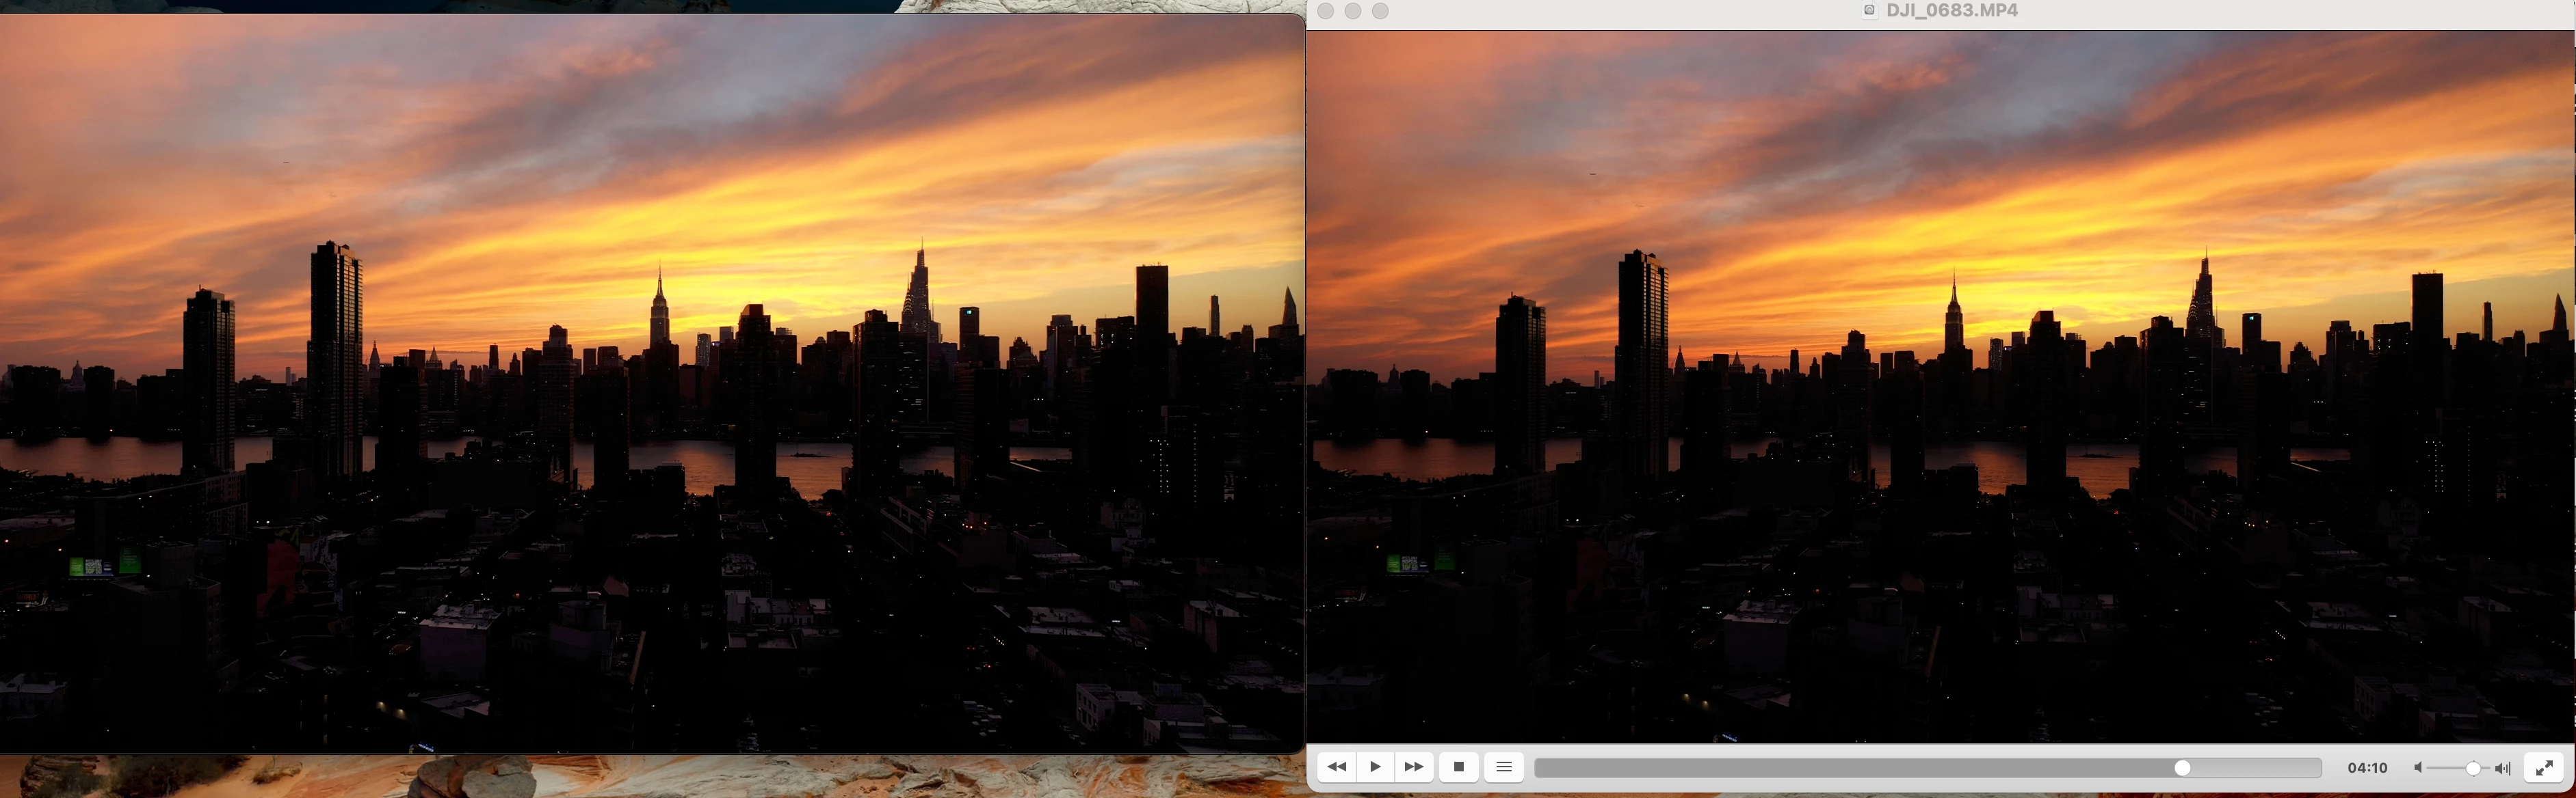Click the seek bar playhead knob
The image size is (2576, 798).
coord(2182,768)
